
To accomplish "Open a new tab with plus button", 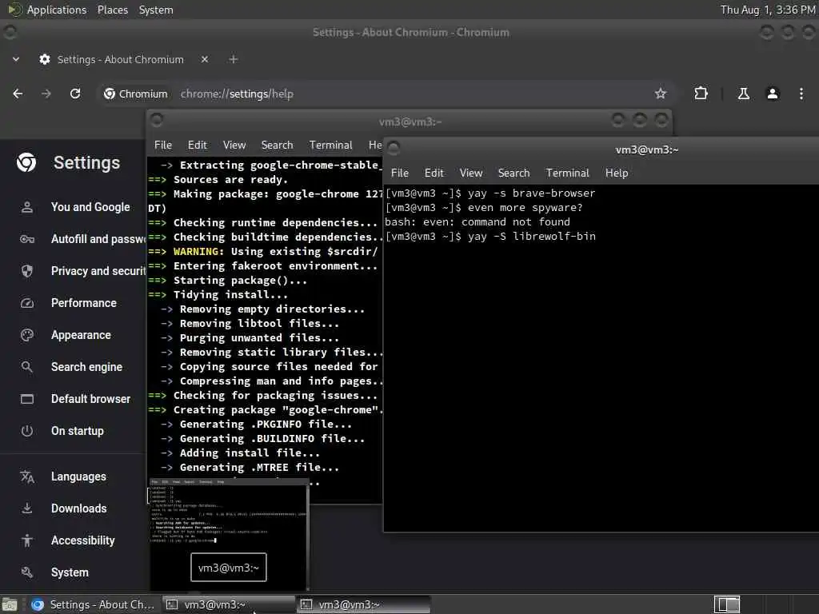I will [x=234, y=59].
